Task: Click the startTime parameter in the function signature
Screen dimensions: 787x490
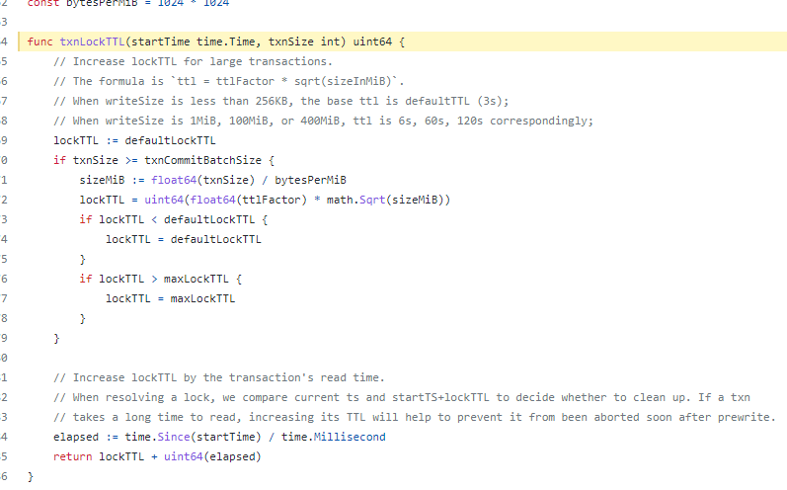Action: (x=154, y=41)
